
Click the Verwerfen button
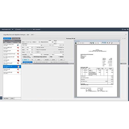[x=47, y=60]
